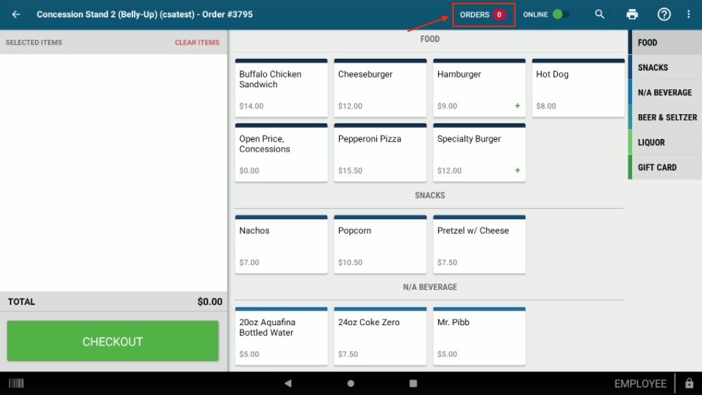Click the printer icon

(x=632, y=15)
